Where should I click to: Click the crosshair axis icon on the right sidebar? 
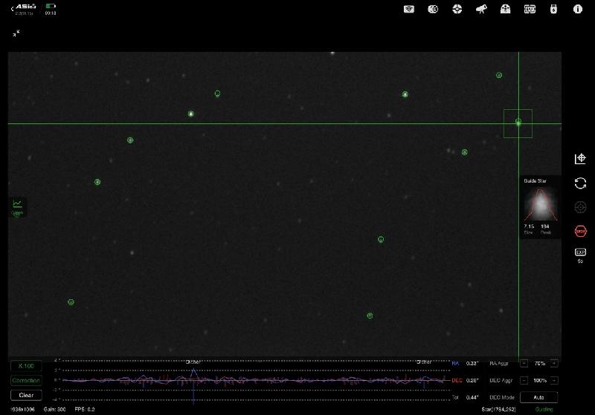click(x=580, y=159)
